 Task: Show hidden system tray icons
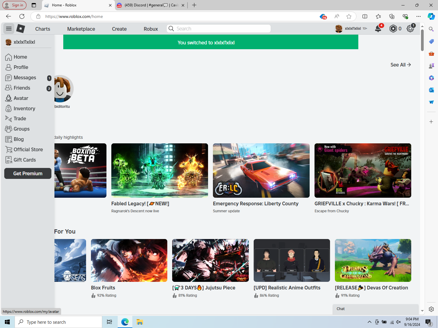[x=369, y=322]
